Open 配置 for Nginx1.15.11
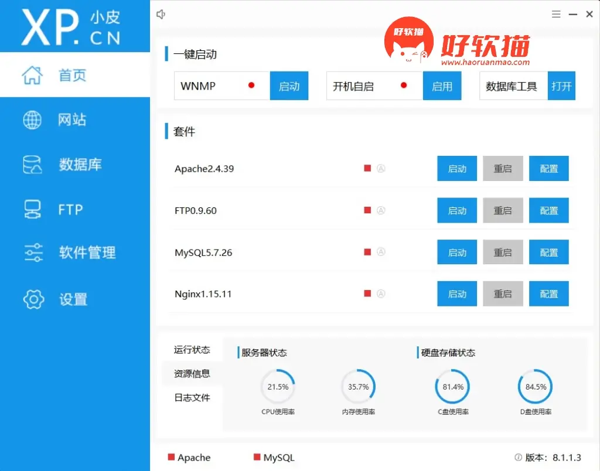 [548, 294]
